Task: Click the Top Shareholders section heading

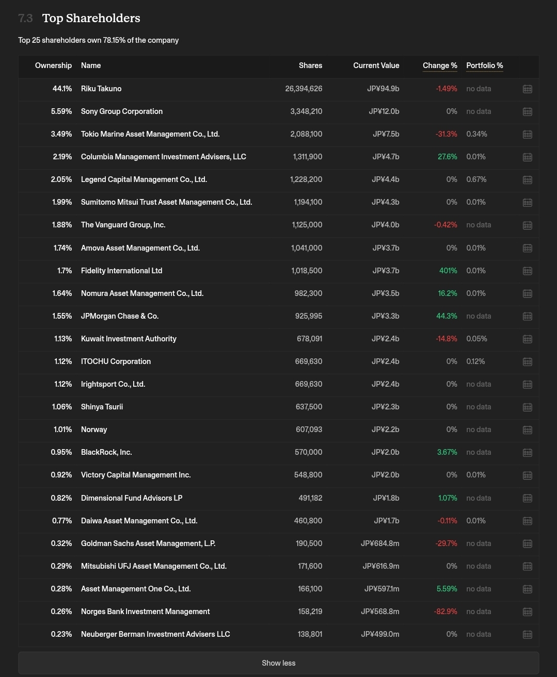Action: pos(91,18)
